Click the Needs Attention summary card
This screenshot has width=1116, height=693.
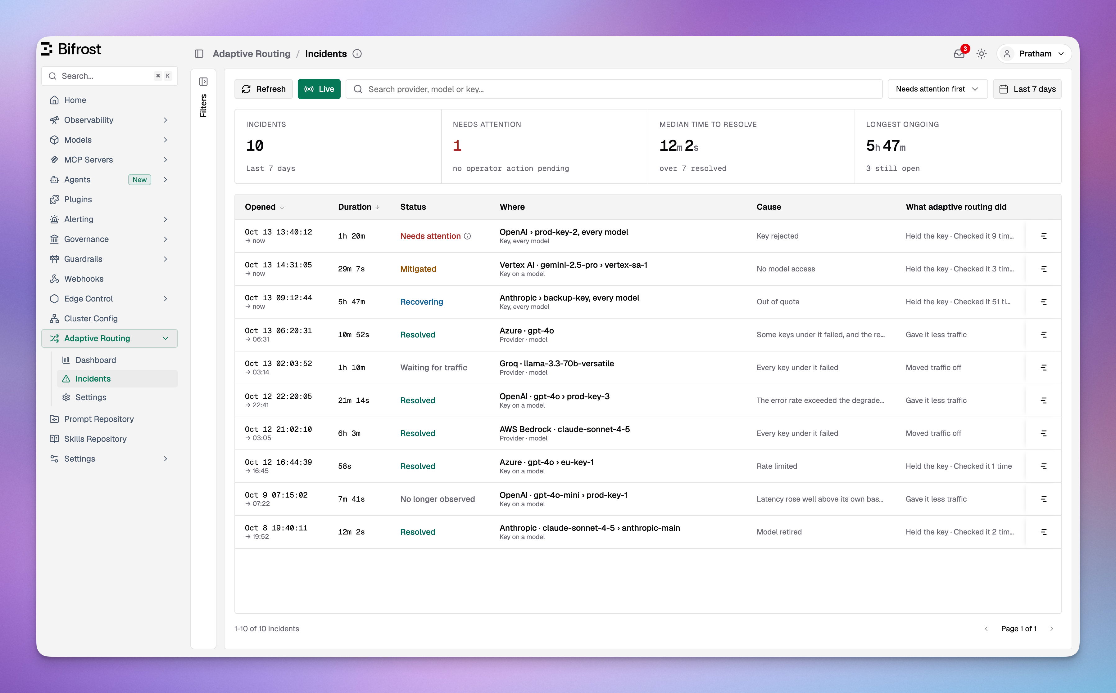[544, 146]
